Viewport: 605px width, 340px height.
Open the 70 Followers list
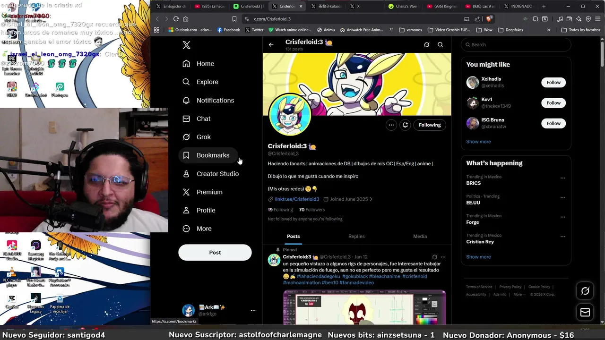point(312,210)
